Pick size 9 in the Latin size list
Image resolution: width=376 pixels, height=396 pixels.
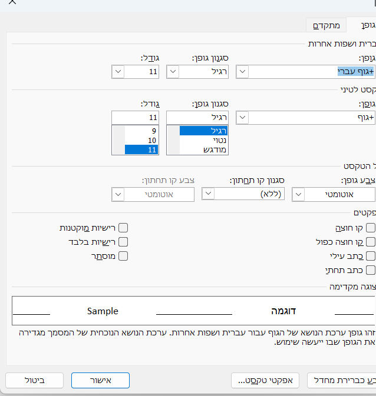click(x=141, y=131)
